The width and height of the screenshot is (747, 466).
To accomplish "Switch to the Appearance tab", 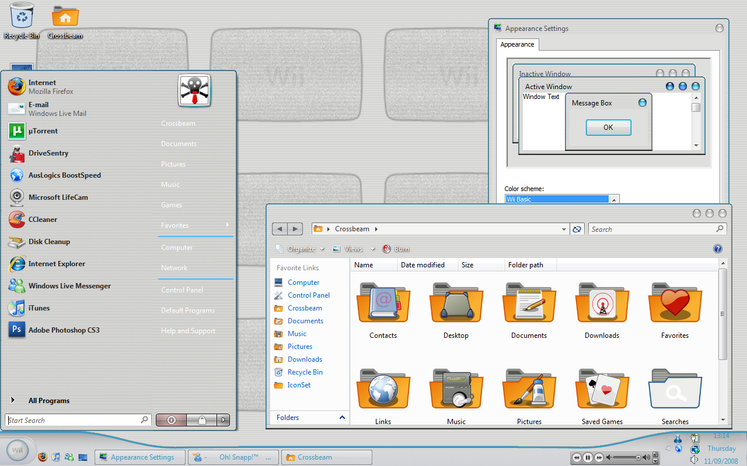I will pyautogui.click(x=517, y=44).
